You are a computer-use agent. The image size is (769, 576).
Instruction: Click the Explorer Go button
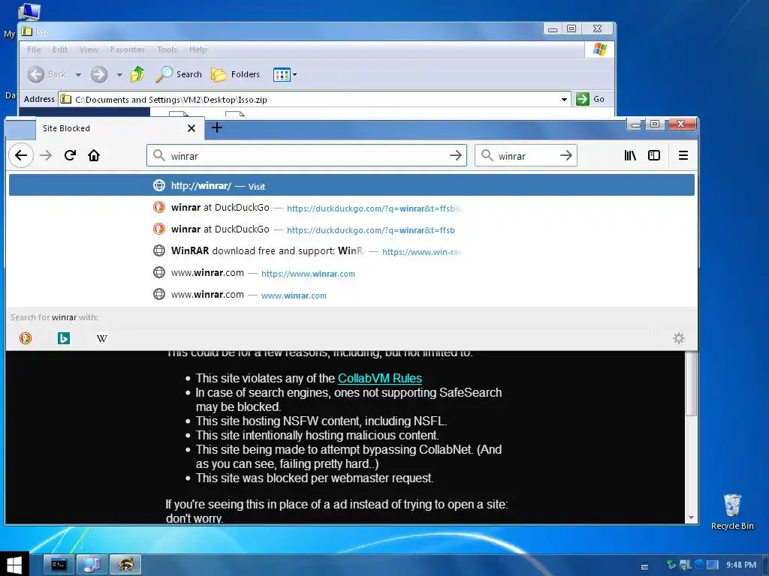[590, 99]
